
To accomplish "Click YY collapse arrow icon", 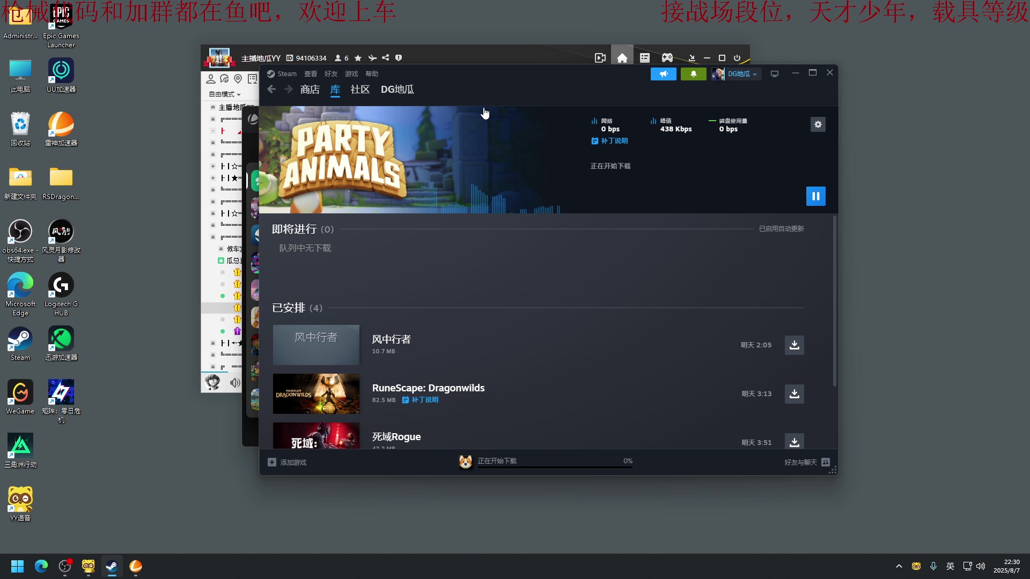I will (691, 58).
